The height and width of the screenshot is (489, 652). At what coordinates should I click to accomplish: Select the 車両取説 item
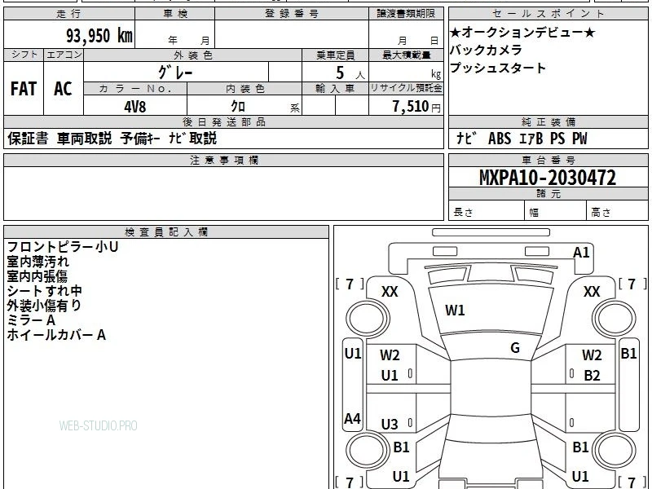(85, 139)
